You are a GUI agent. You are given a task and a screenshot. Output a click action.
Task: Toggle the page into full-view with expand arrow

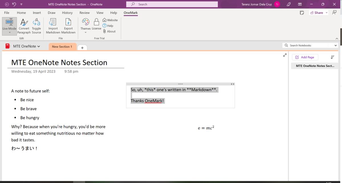coord(284,55)
